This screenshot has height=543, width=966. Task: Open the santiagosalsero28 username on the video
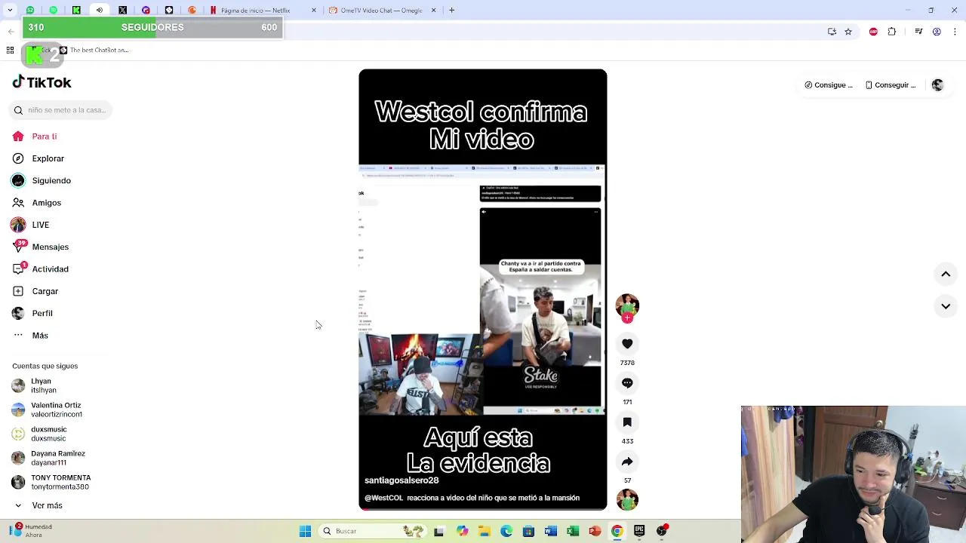pos(401,480)
